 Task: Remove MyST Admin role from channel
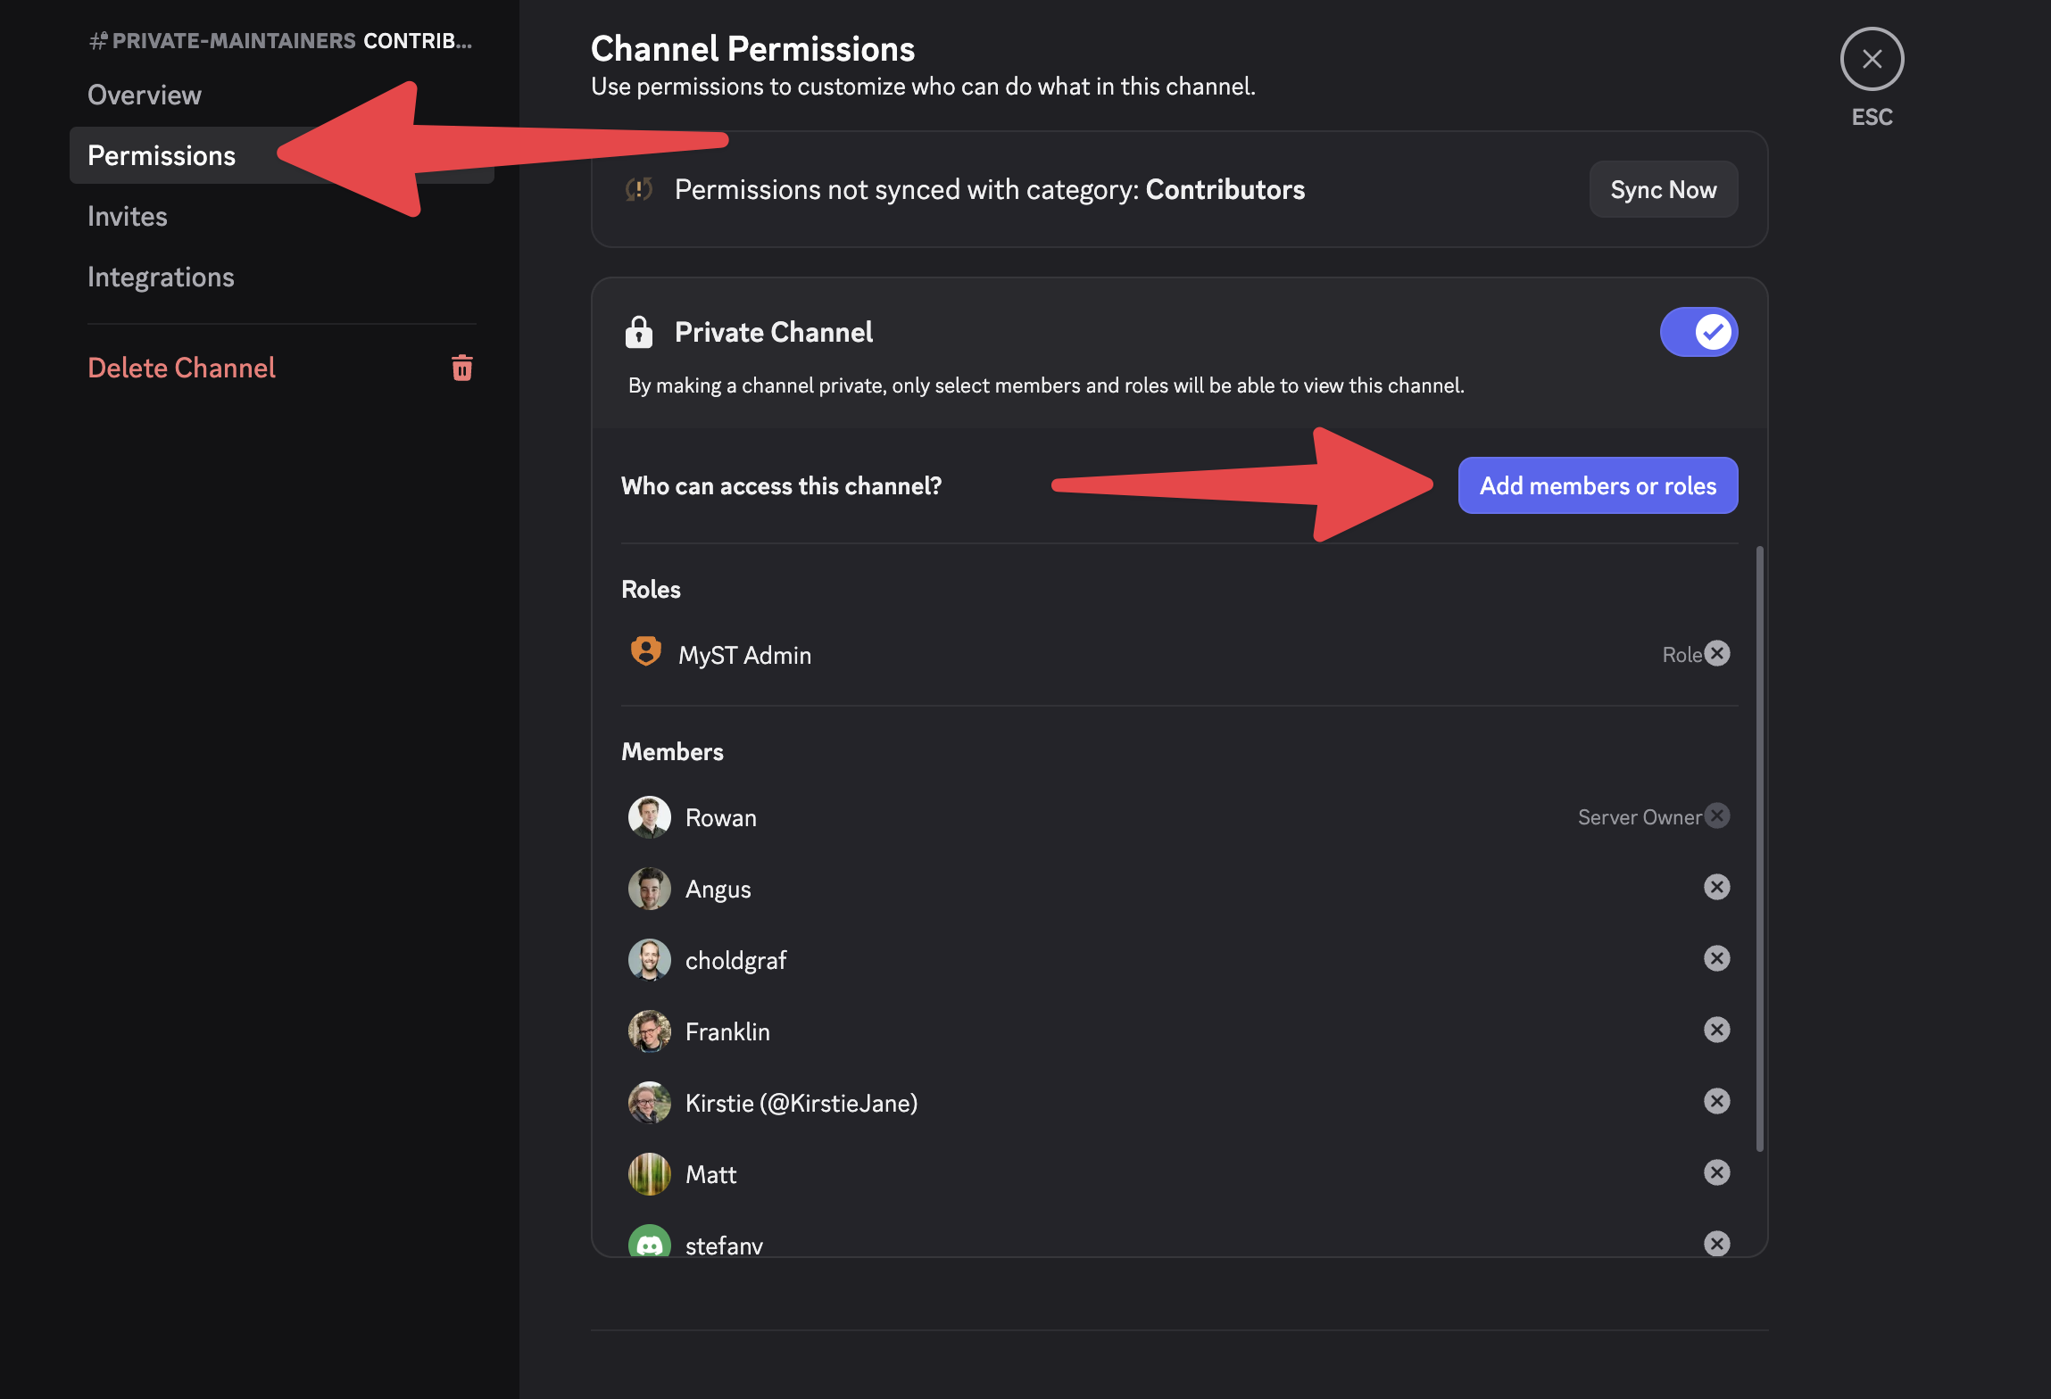pyautogui.click(x=1716, y=653)
